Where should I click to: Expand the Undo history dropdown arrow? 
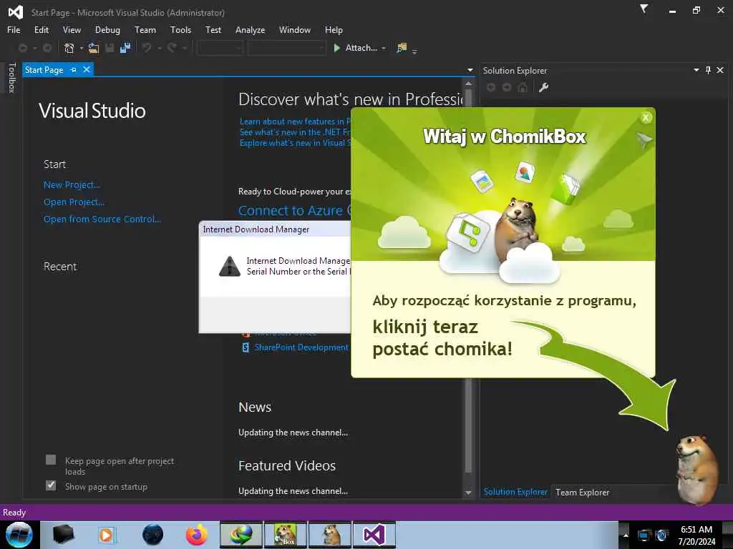point(159,48)
